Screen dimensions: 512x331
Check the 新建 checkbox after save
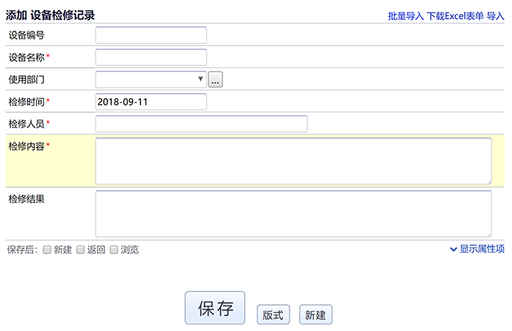(x=47, y=250)
